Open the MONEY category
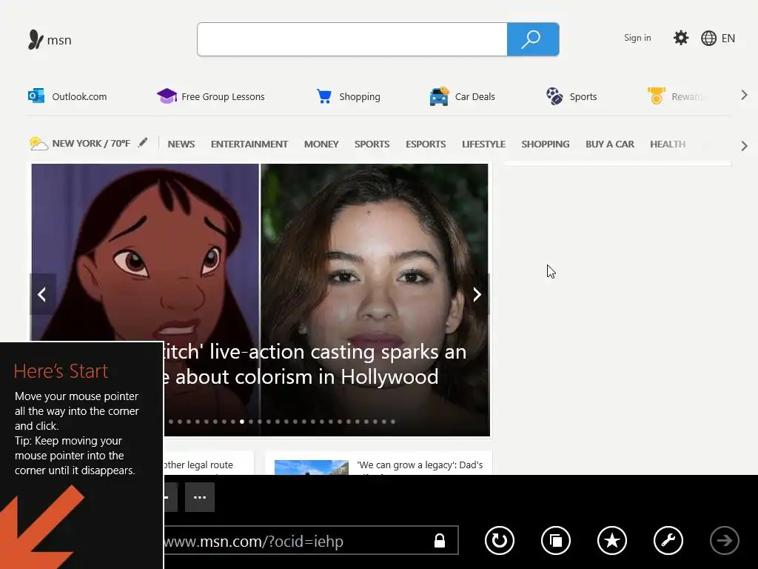The width and height of the screenshot is (758, 569). (321, 144)
